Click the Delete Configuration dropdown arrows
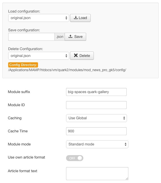Screen dimensions: 161x183 66,56
